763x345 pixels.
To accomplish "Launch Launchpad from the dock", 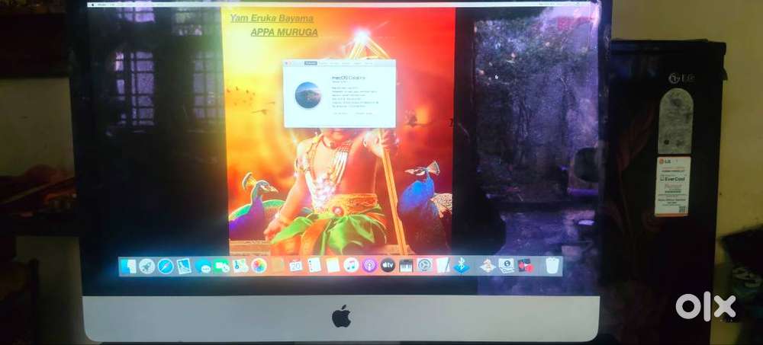I will click(146, 266).
